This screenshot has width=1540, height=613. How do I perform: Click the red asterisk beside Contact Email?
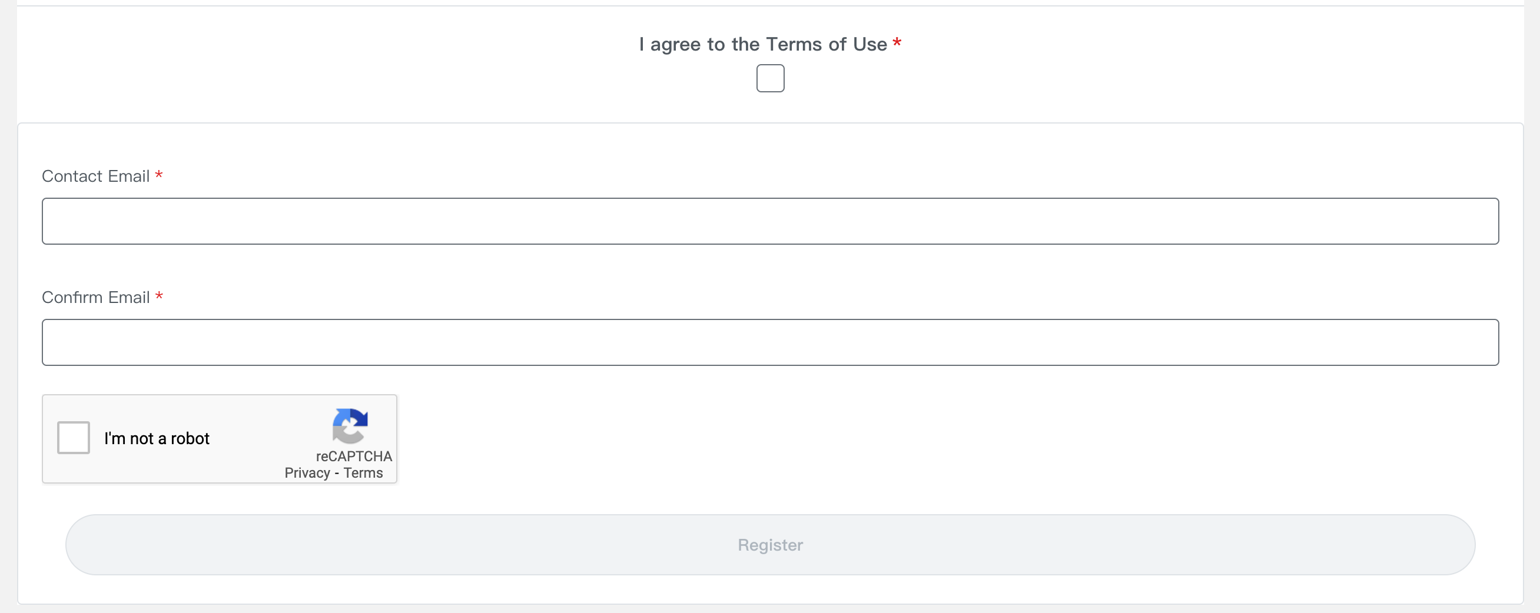point(159,175)
